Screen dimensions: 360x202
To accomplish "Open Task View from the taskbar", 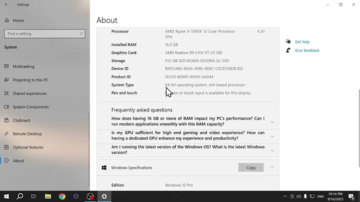I will [x=33, y=196].
